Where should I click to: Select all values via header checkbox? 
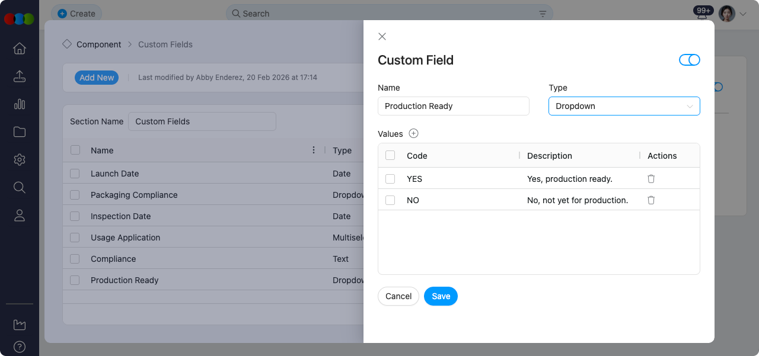pyautogui.click(x=390, y=155)
